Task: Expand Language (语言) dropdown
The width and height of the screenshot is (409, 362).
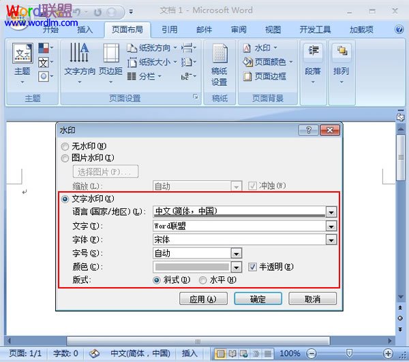Action: (x=331, y=212)
